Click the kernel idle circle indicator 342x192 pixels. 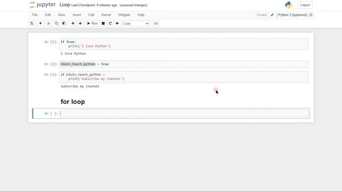[311, 15]
